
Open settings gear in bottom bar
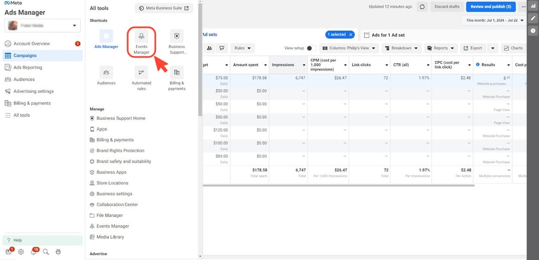(21, 252)
